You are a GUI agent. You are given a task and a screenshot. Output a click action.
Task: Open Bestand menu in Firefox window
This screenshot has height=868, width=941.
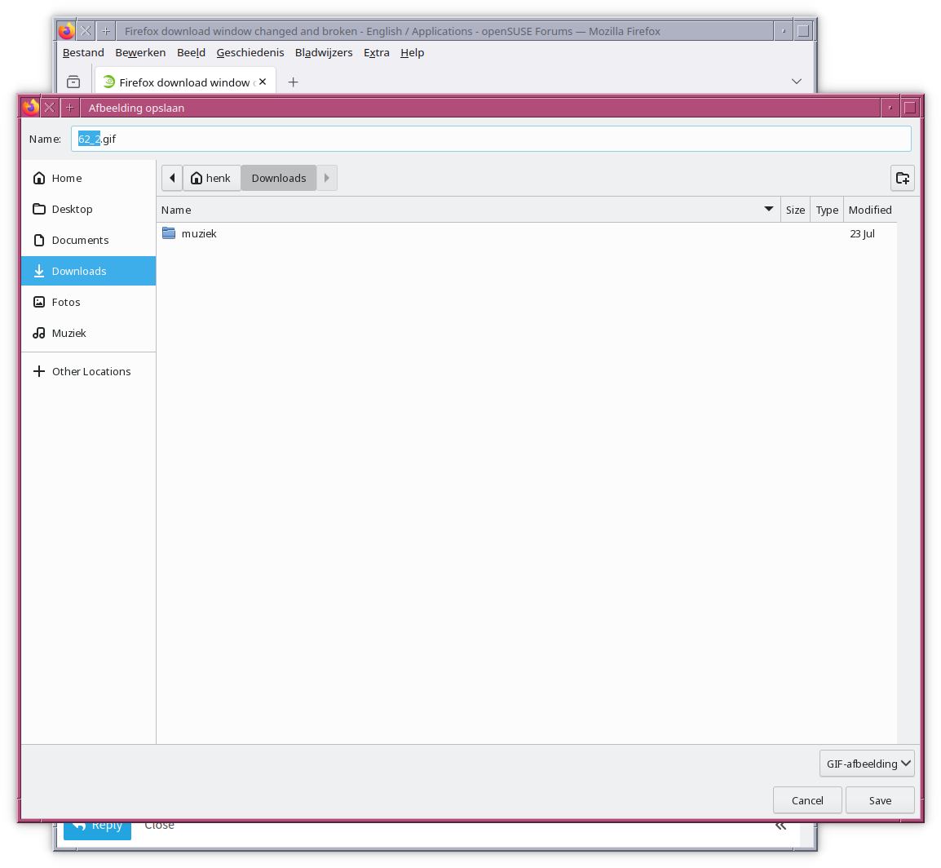coord(83,53)
